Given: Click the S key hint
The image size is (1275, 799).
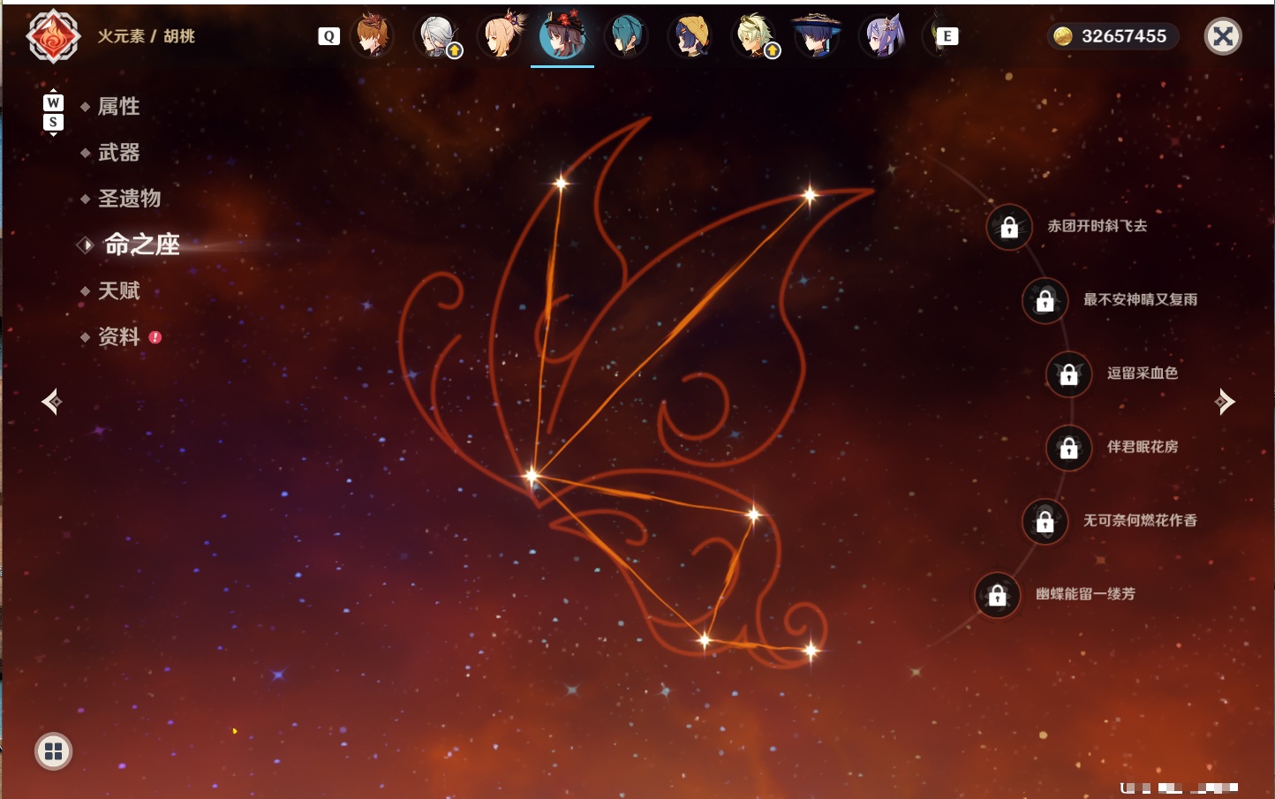Looking at the screenshot, I should (53, 122).
